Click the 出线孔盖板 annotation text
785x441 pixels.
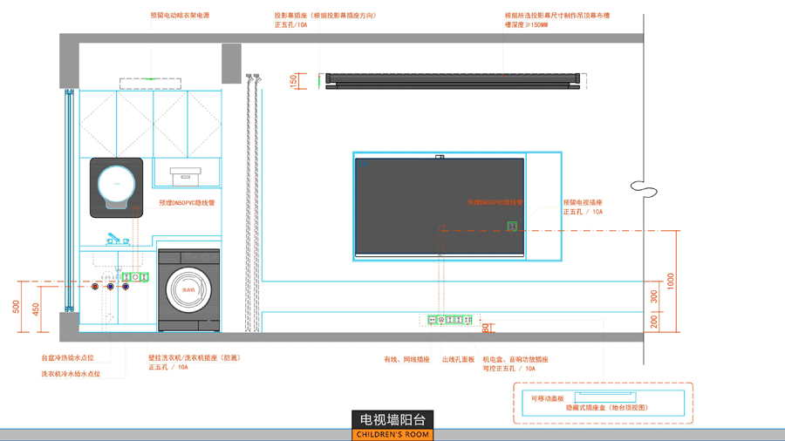(458, 359)
